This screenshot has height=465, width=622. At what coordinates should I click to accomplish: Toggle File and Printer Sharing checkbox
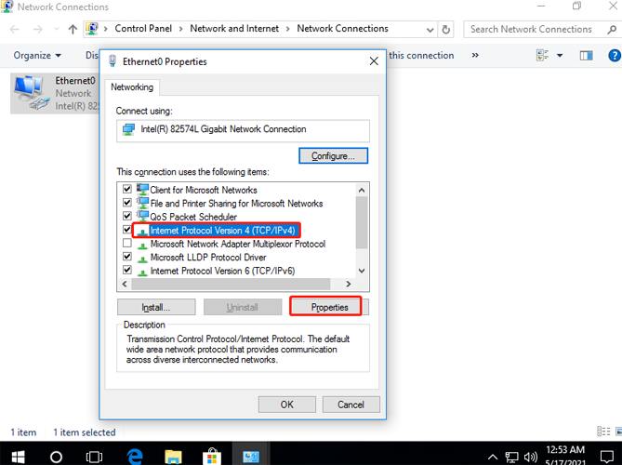pos(127,203)
